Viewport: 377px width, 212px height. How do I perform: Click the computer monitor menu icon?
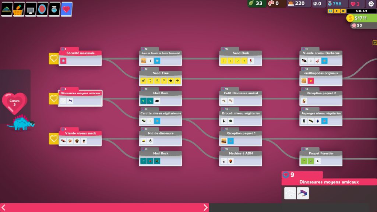pos(31,9)
